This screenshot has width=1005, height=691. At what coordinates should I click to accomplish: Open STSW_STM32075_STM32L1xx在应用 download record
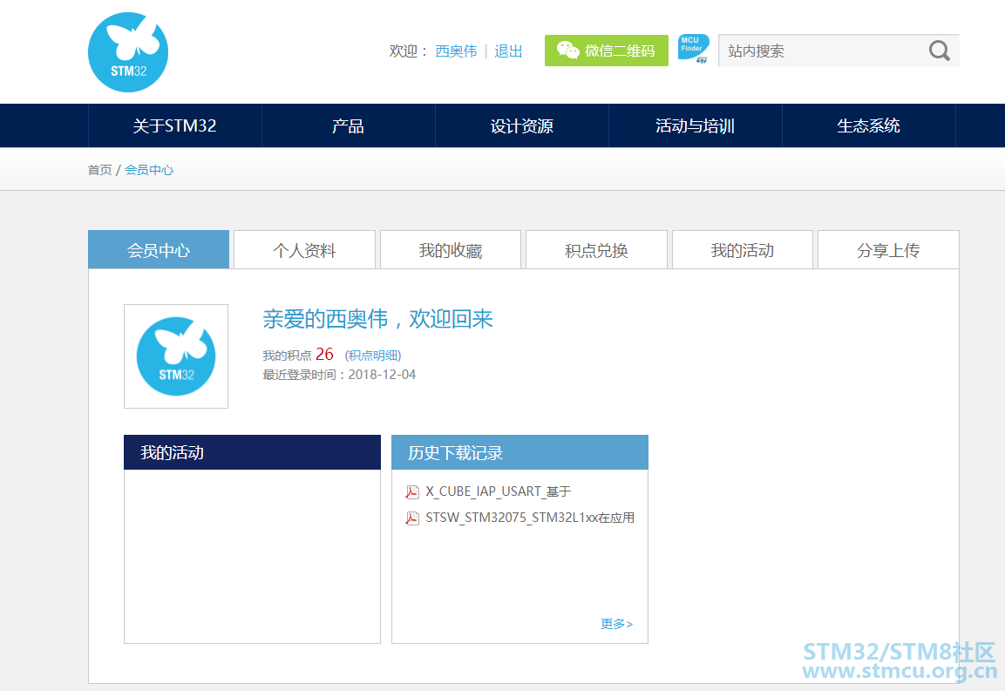pos(530,518)
